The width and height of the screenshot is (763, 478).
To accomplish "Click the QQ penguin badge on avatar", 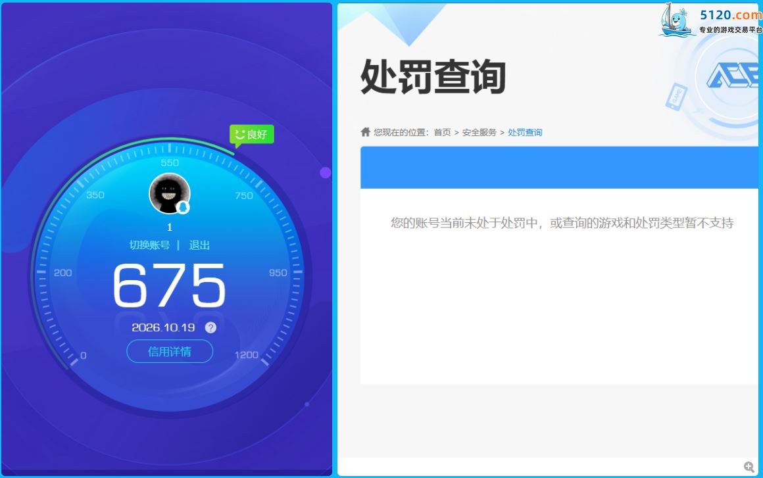I will [183, 207].
